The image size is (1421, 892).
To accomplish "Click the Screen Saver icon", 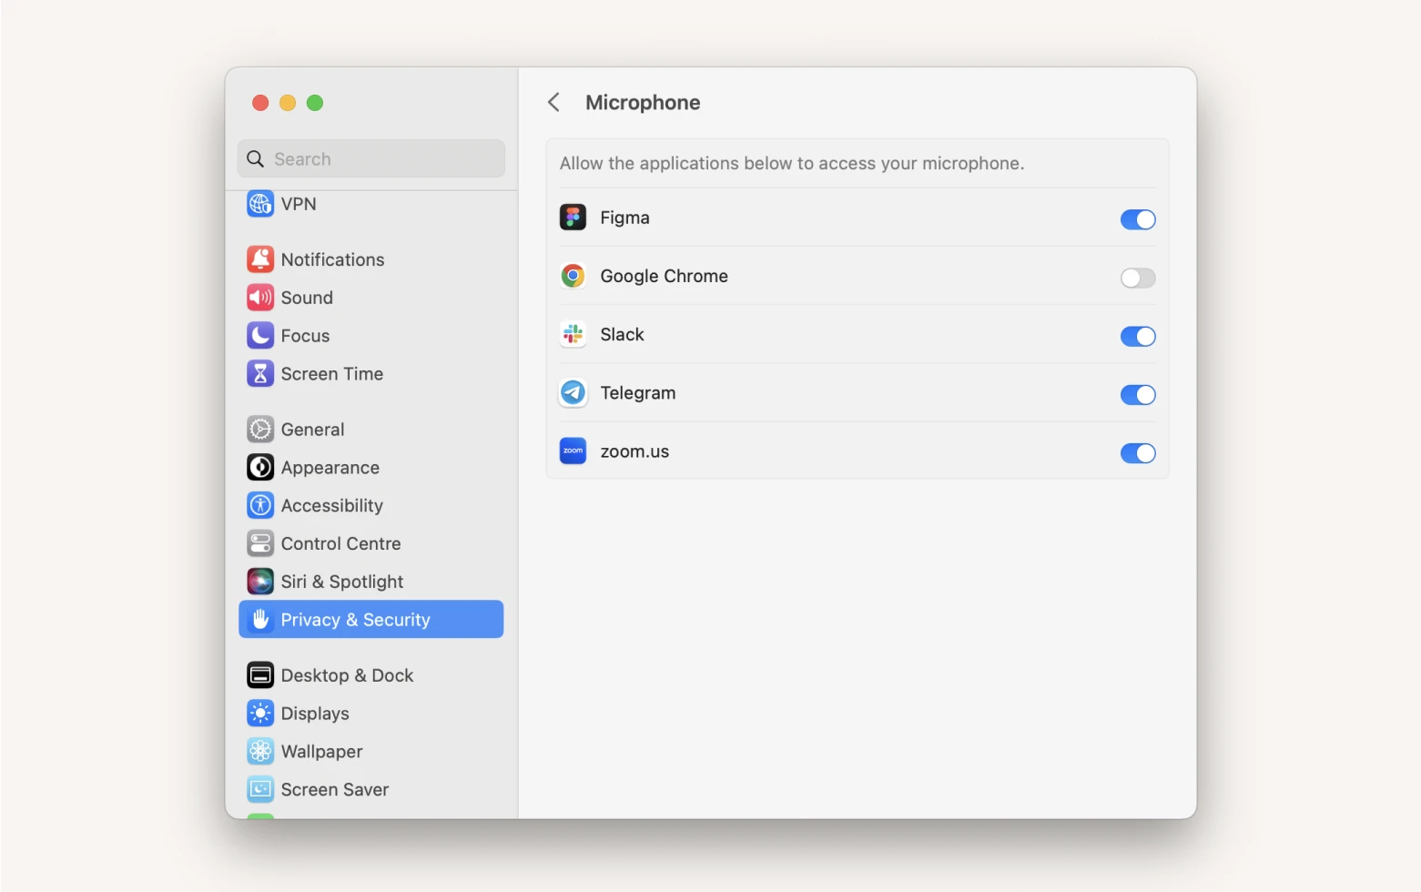I will tap(260, 790).
